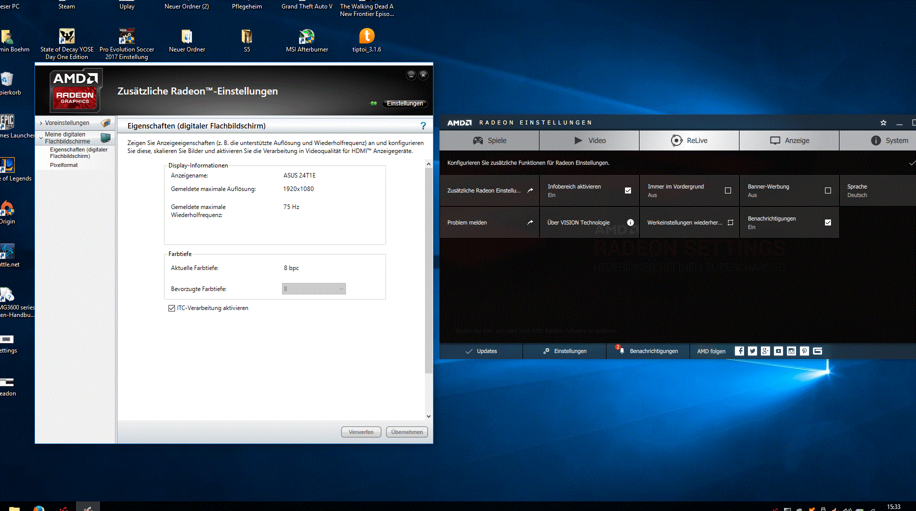
Task: Expand the Voreinstellungen tree section
Action: pyautogui.click(x=41, y=123)
